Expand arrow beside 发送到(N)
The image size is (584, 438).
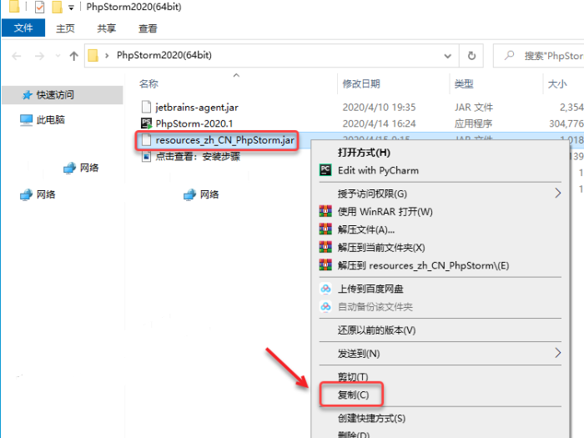[x=557, y=353]
